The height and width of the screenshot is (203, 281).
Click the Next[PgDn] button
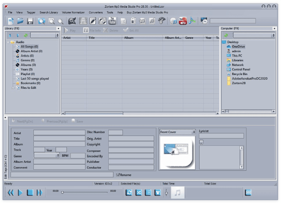(23, 121)
